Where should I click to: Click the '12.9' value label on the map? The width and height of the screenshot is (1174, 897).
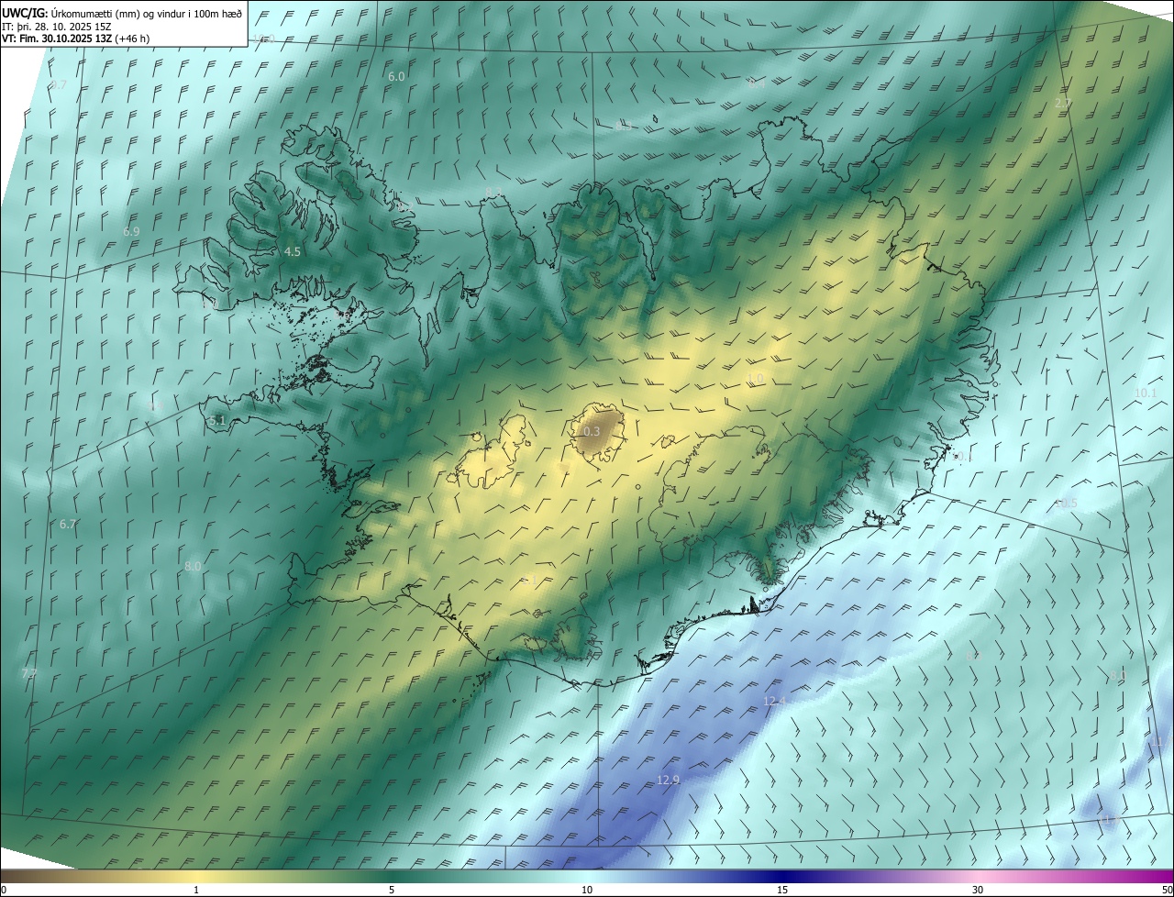[x=669, y=781]
